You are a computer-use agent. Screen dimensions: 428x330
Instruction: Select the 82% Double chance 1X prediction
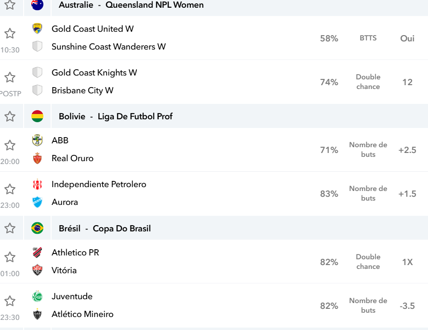tap(368, 262)
